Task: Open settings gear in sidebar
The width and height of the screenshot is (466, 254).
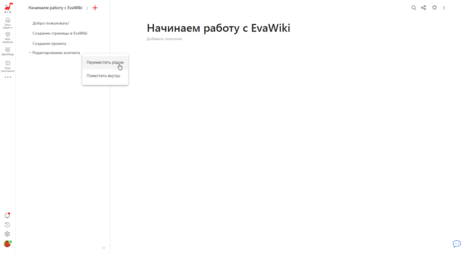Action: pyautogui.click(x=7, y=234)
